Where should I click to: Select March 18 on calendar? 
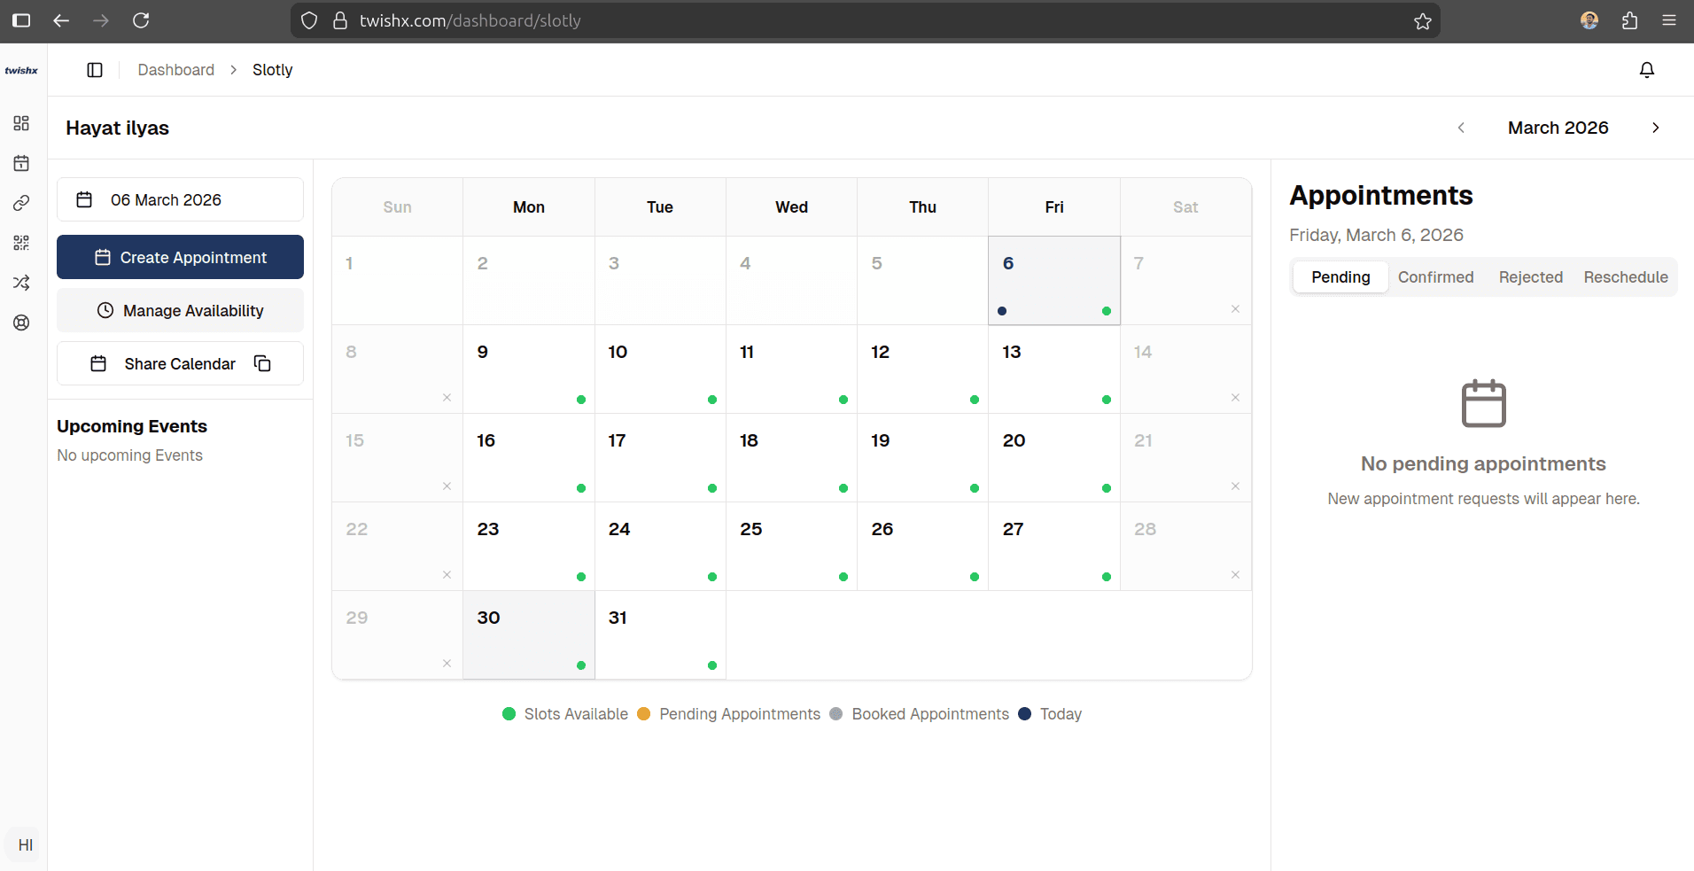coord(791,458)
